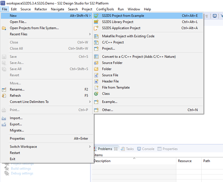Click the Convert to C/C++ Project icon
Image resolution: width=223 pixels, height=182 pixels.
[x=96, y=57]
